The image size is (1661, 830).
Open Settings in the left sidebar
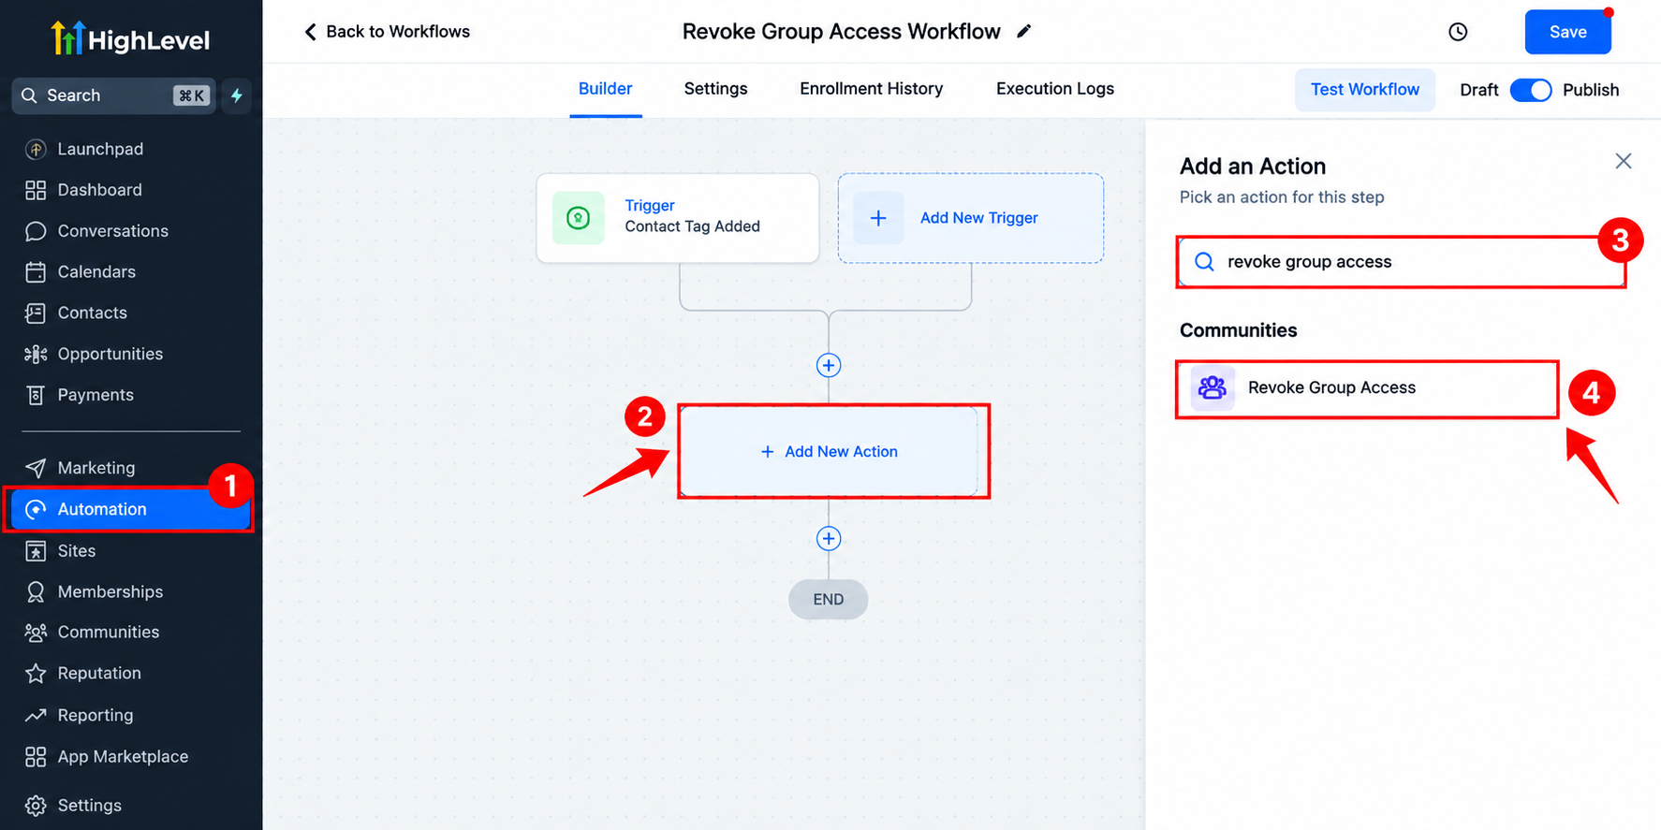[89, 806]
